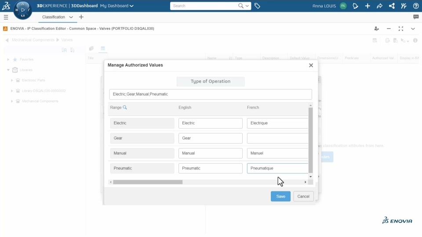Image resolution: width=422 pixels, height=237 pixels.
Task: Expand the Favorites tree node
Action: 8,59
